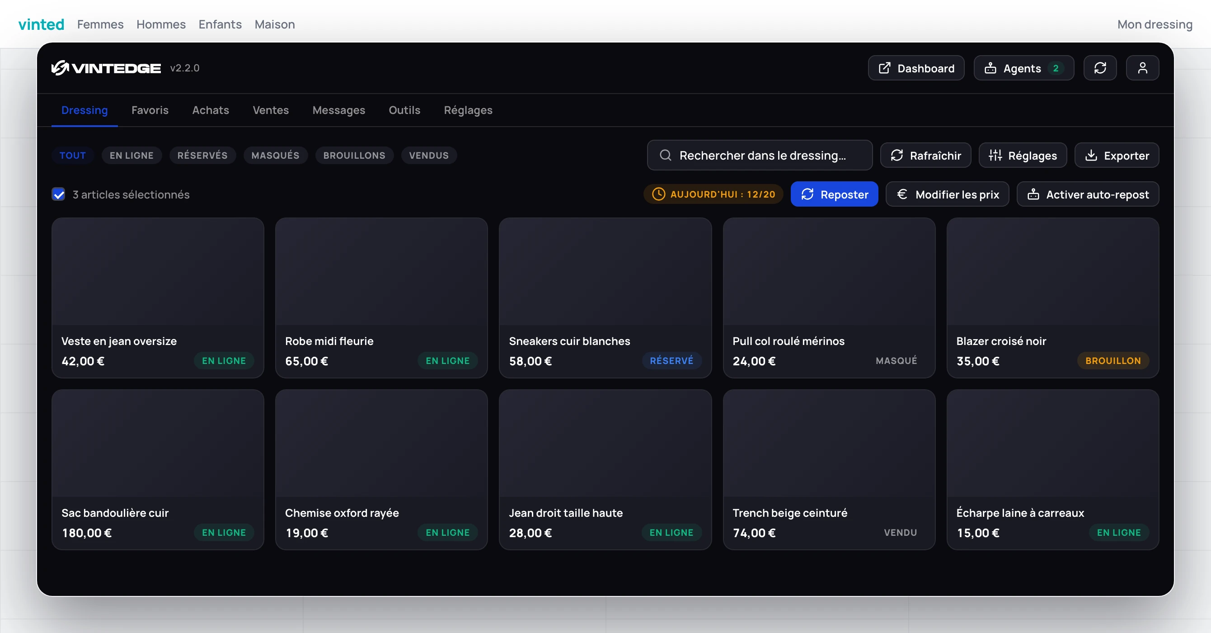Go to the Messages tab
The width and height of the screenshot is (1211, 633).
click(x=338, y=110)
